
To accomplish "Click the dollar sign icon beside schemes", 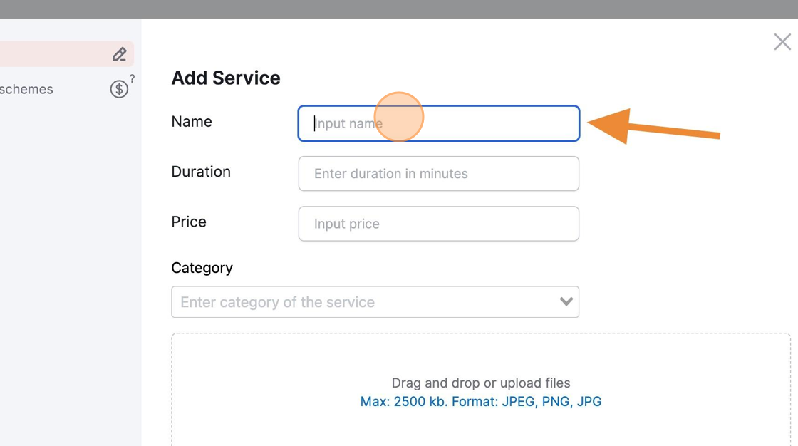I will [x=119, y=89].
